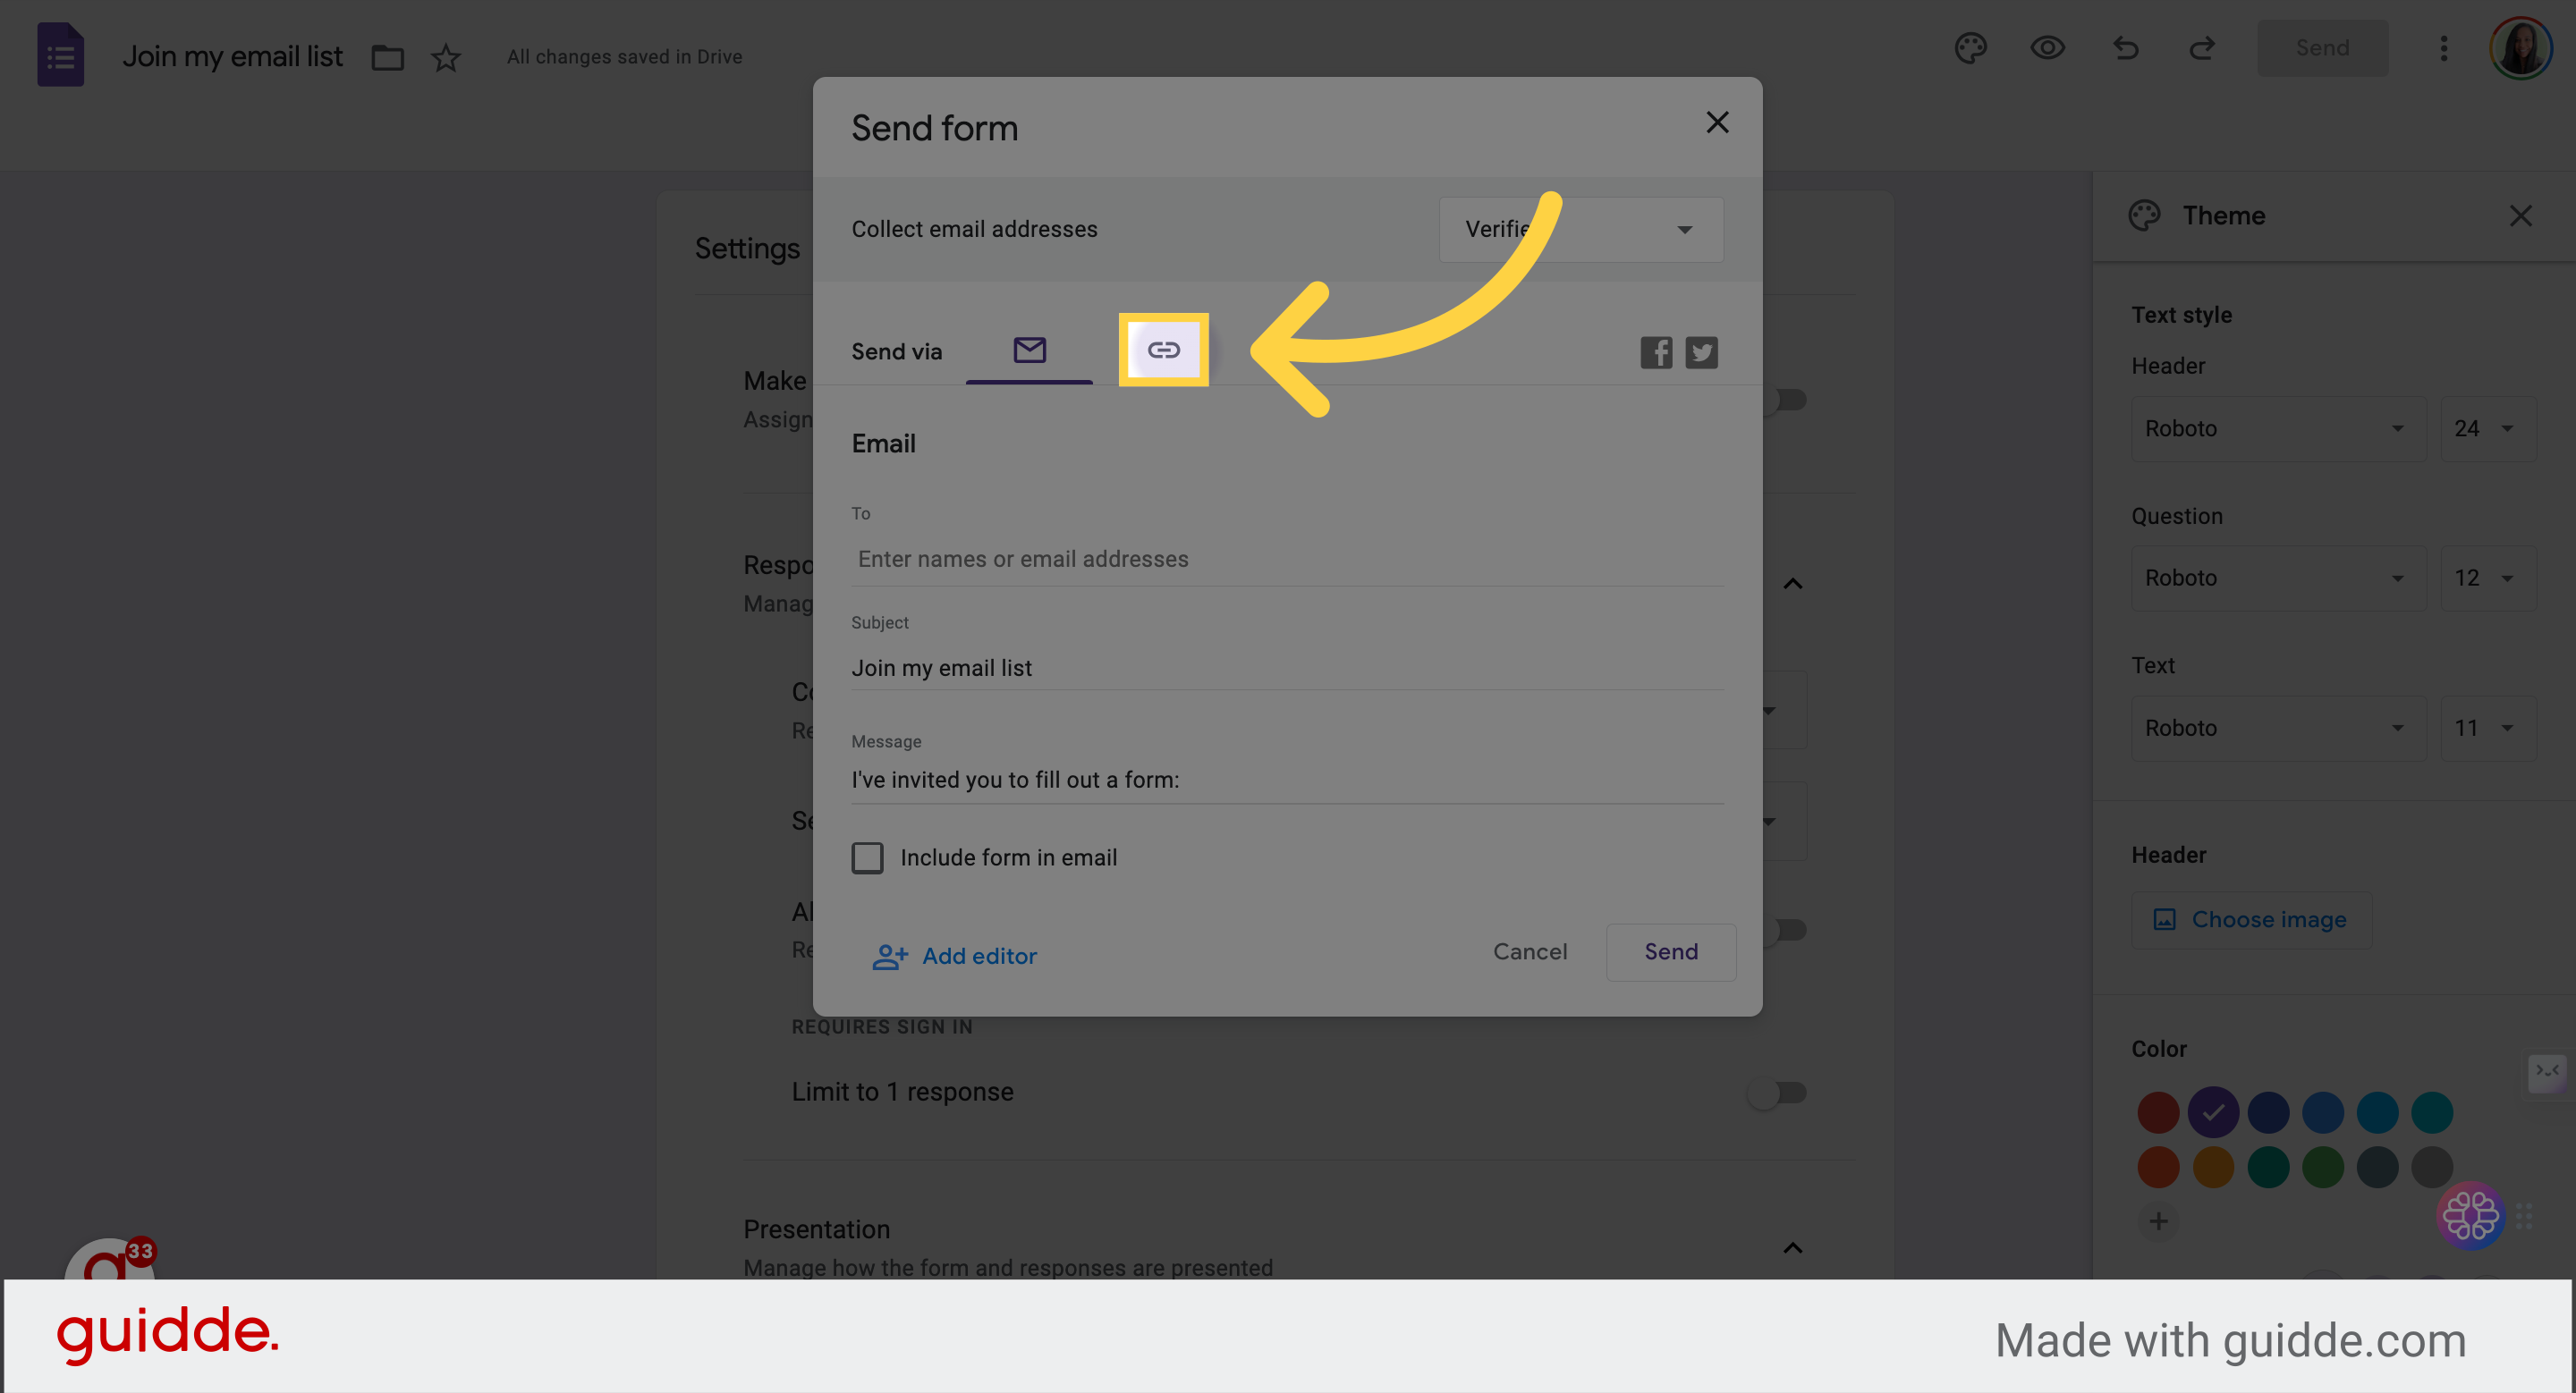This screenshot has width=2576, height=1393.
Task: Click Cancel in the Send form dialog
Action: tap(1530, 951)
